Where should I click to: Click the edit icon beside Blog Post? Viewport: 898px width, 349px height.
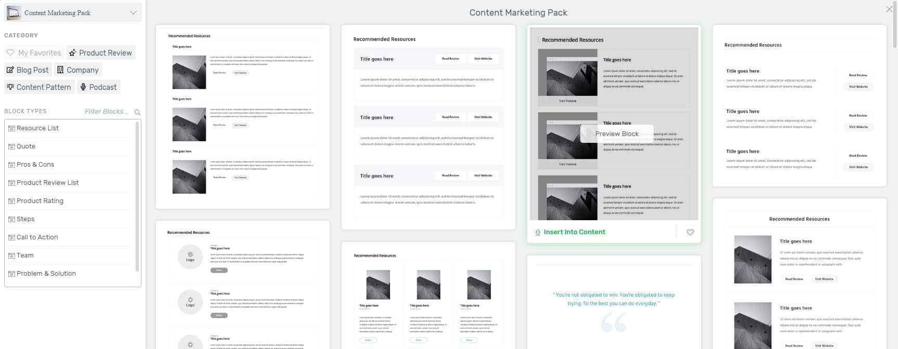(x=10, y=70)
